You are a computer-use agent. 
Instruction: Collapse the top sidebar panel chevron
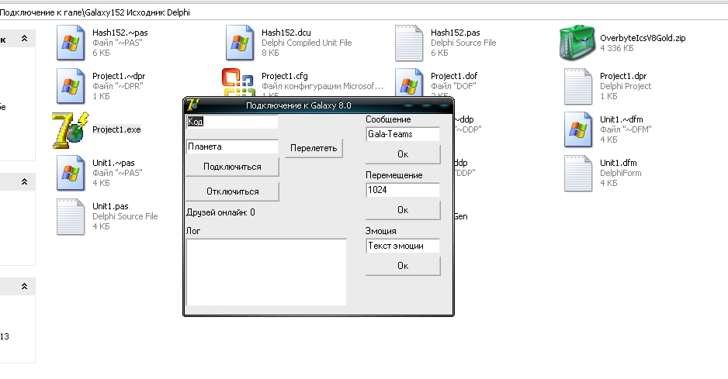click(24, 39)
